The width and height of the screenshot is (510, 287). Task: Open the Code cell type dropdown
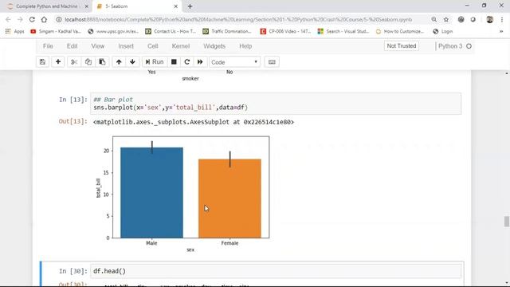pos(234,62)
